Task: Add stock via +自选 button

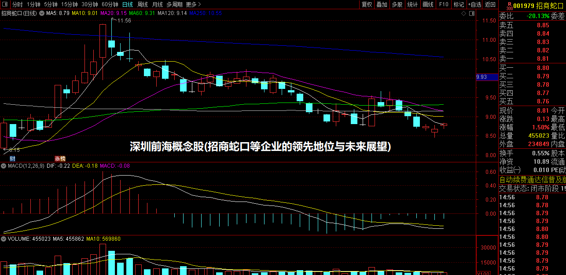Action: point(474,4)
